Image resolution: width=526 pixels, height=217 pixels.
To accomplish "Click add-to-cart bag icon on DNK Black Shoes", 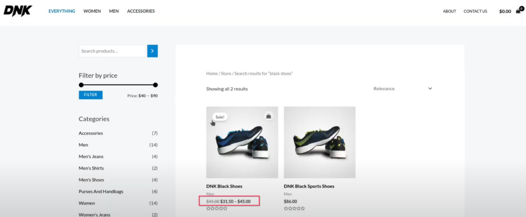I will coord(269,116).
